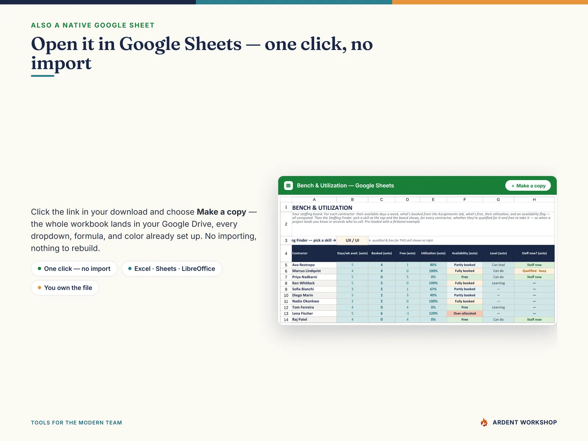Select row number 1
The height and width of the screenshot is (441, 588).
286,207
